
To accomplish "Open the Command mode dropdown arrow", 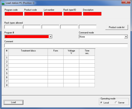I will [x=126, y=37].
